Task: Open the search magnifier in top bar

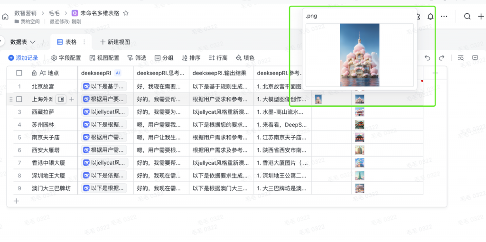Action: tap(467, 17)
